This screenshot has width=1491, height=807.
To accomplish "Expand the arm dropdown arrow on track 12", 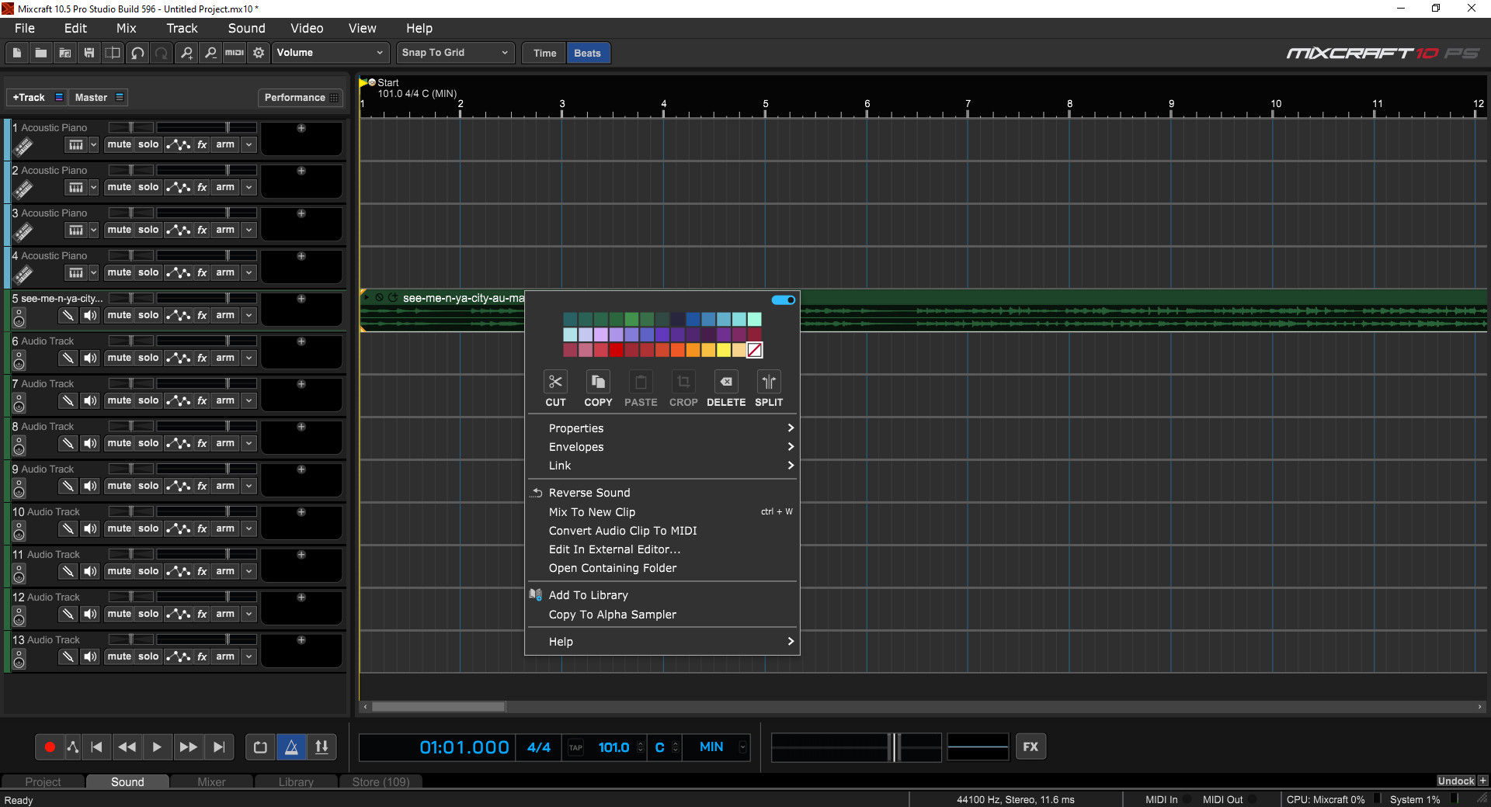I will (x=248, y=614).
